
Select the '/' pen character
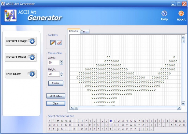[x=106, y=121]
